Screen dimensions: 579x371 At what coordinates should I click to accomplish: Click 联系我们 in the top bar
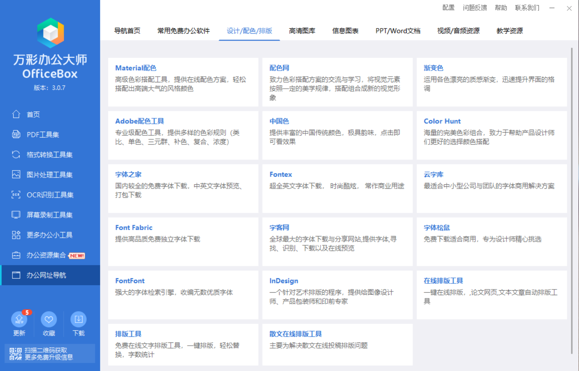coord(527,8)
